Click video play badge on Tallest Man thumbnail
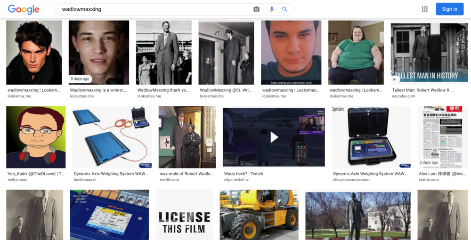This screenshot has height=240, width=471. tap(395, 80)
